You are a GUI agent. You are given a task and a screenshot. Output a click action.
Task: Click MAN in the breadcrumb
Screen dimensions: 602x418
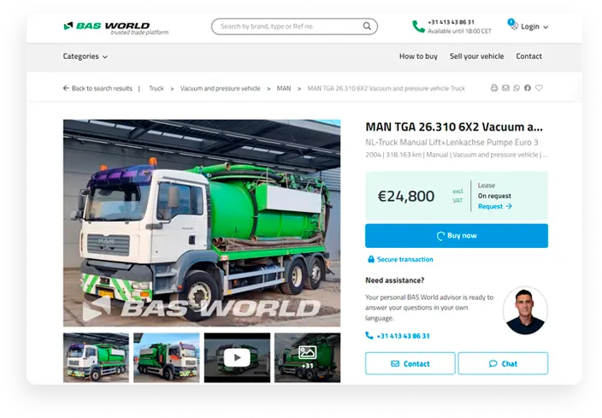tap(284, 88)
